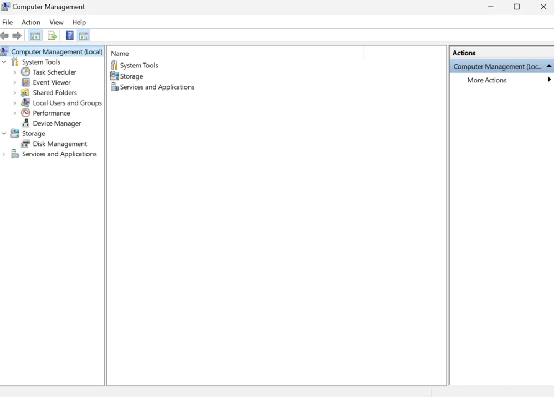
Task: Select System Tools text in center list
Action: click(139, 65)
